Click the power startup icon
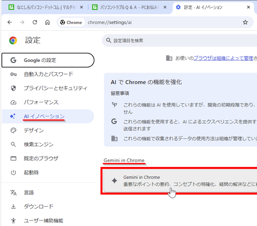257x226 pixels. click(x=13, y=172)
